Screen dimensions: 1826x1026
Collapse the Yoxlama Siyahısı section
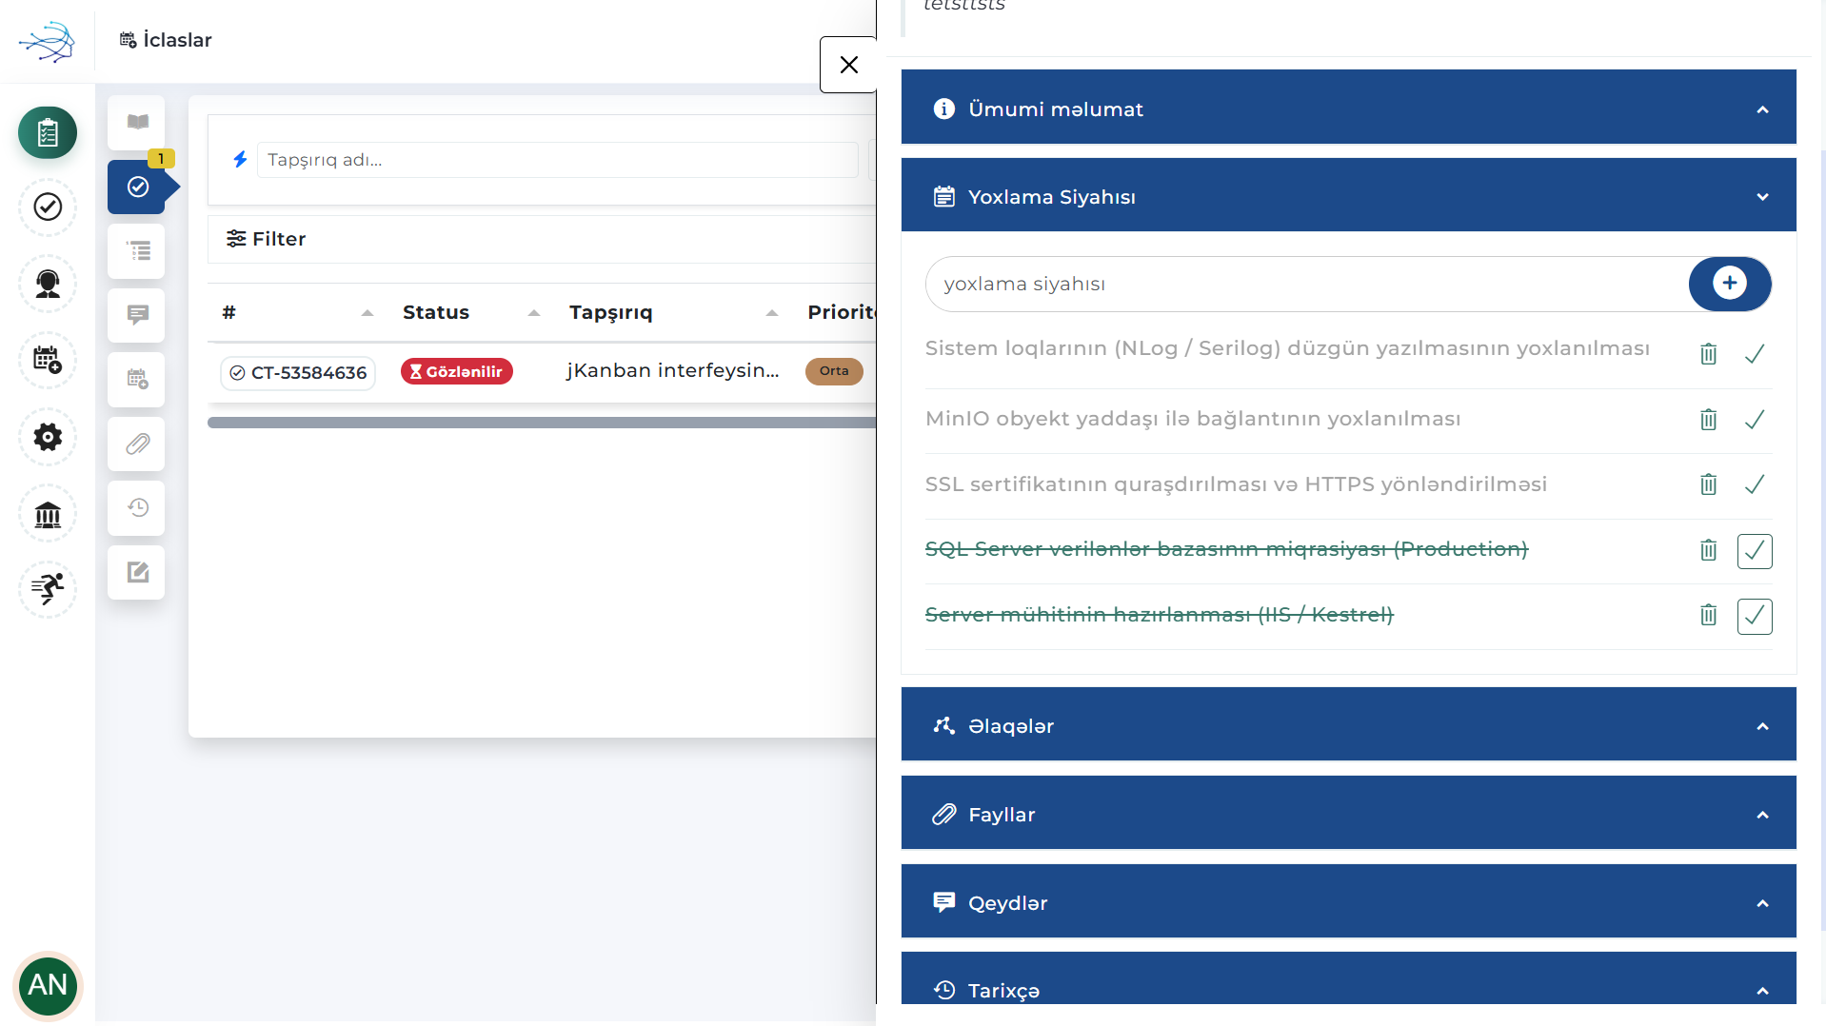[x=1348, y=196]
